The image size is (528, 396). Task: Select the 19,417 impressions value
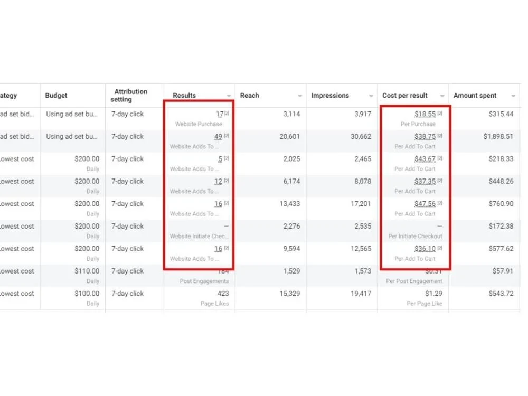coord(361,293)
